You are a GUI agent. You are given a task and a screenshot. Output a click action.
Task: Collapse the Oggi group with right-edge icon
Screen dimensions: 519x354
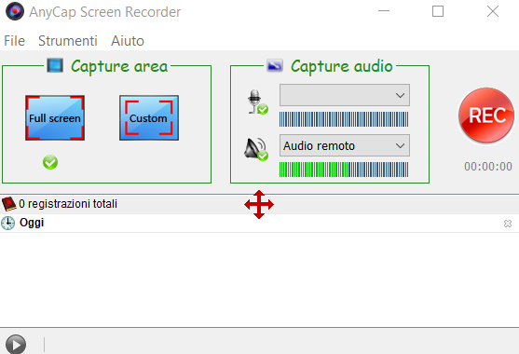pyautogui.click(x=508, y=224)
